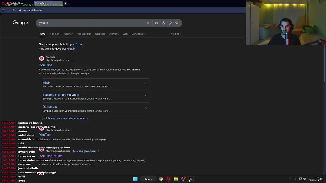Screen dimensions: 326x183
Task: Open Kısa videolar results
Action: pyautogui.click(x=84, y=34)
